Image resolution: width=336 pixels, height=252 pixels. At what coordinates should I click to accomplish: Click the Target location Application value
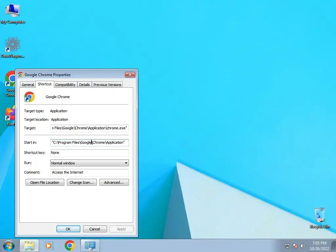60,119
